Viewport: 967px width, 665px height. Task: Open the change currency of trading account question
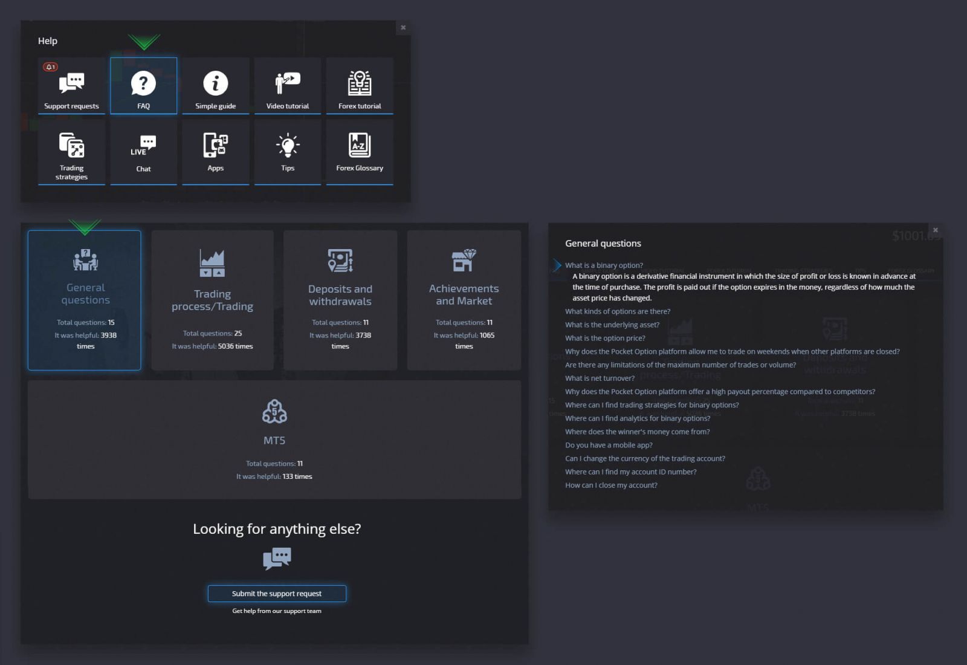click(645, 458)
